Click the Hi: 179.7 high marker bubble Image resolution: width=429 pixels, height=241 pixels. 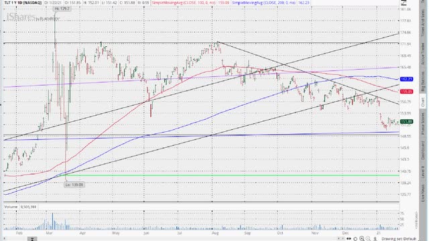pos(62,9)
